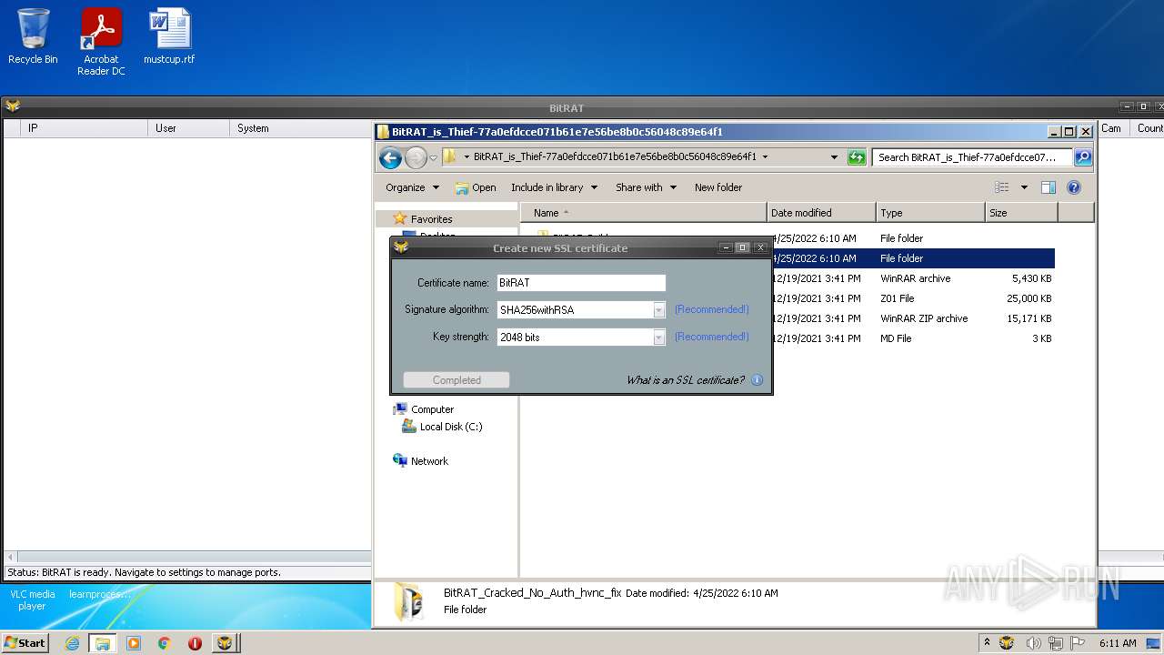Image resolution: width=1164 pixels, height=655 pixels.
Task: Select the Z01 File row
Action: point(913,298)
